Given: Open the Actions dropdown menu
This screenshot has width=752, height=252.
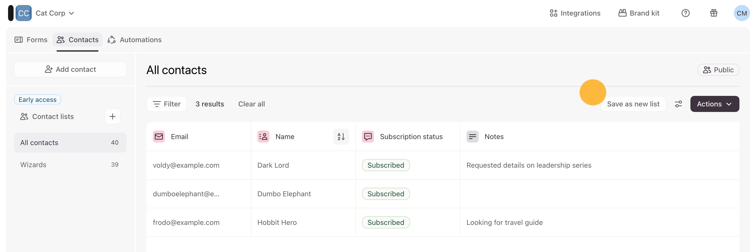Looking at the screenshot, I should 714,104.
